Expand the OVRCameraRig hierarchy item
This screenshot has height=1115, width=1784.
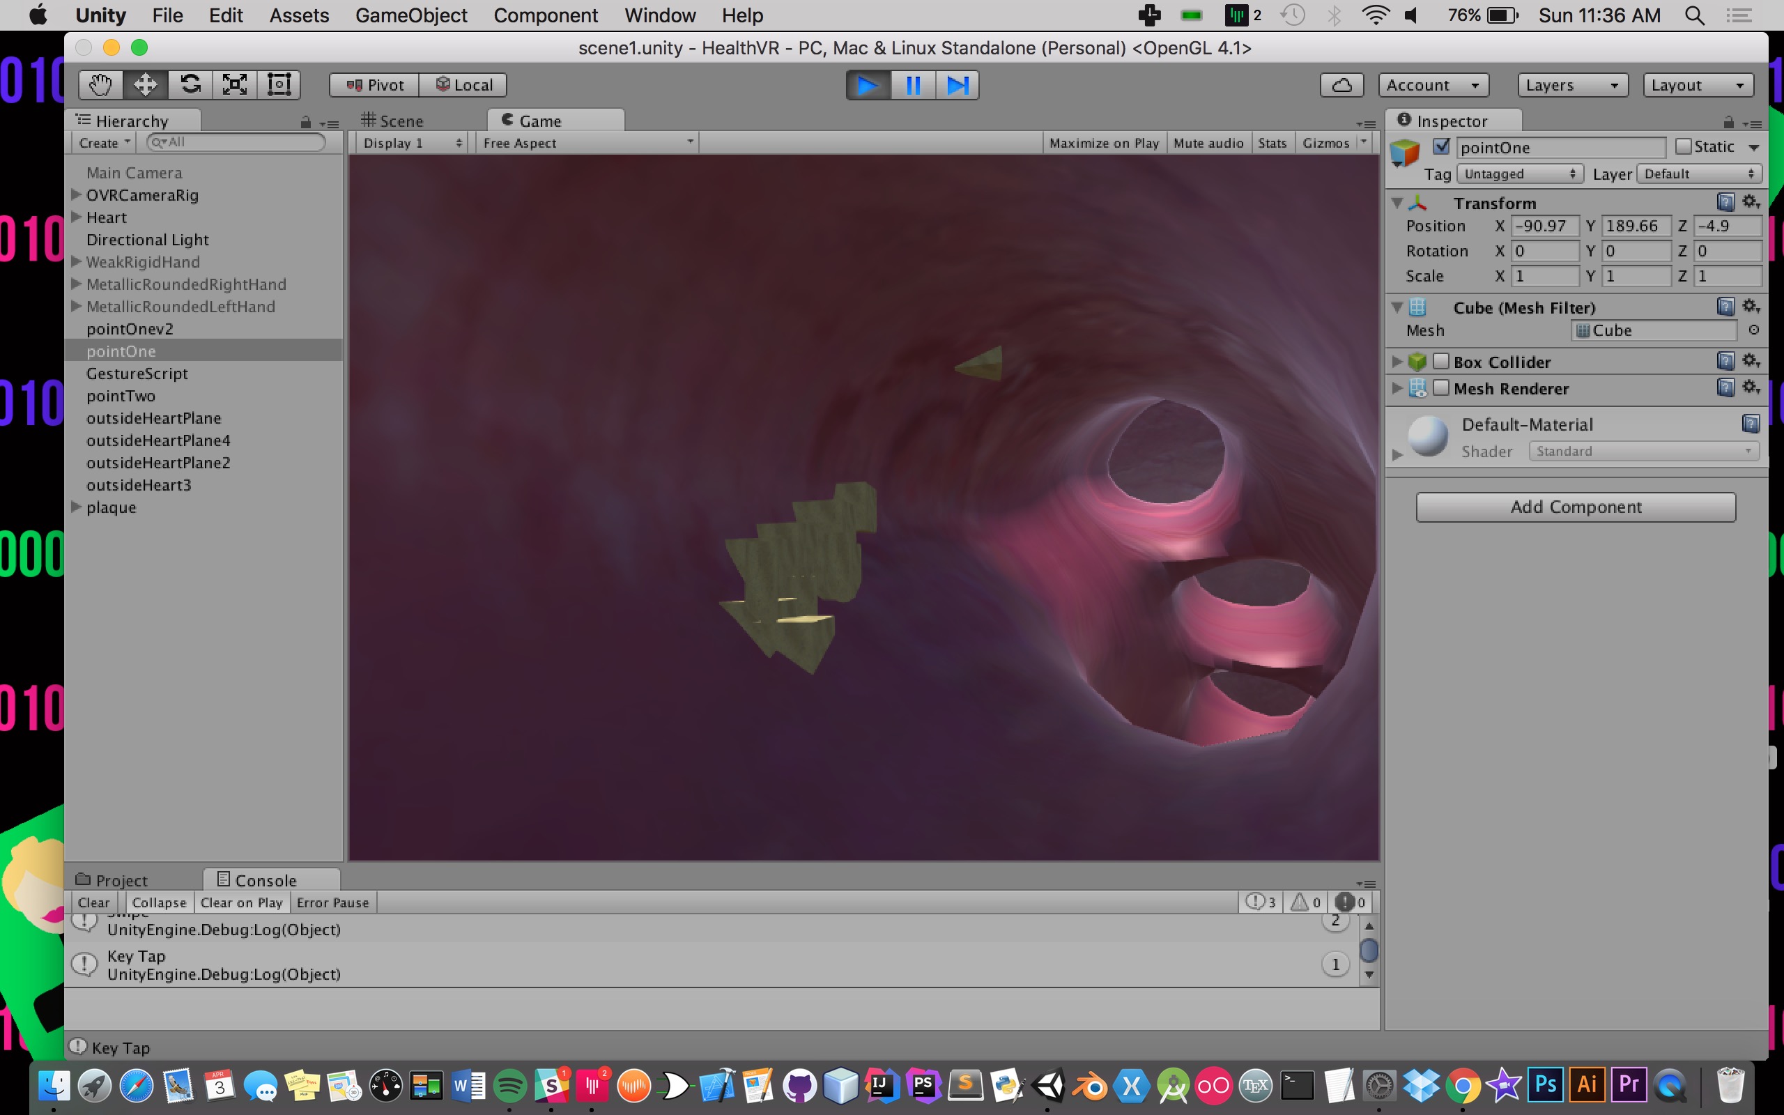[76, 194]
